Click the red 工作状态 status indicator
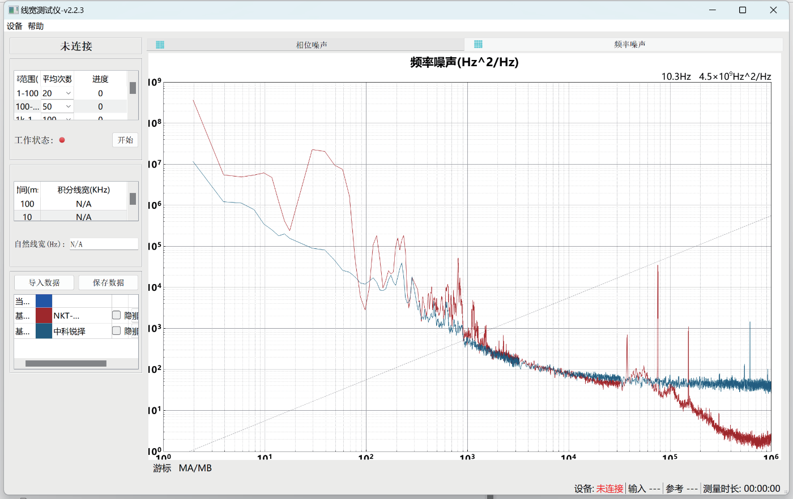 pos(62,140)
